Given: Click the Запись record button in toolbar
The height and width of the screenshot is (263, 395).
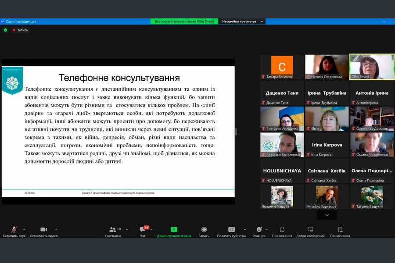Looking at the screenshot, I should pos(204,230).
